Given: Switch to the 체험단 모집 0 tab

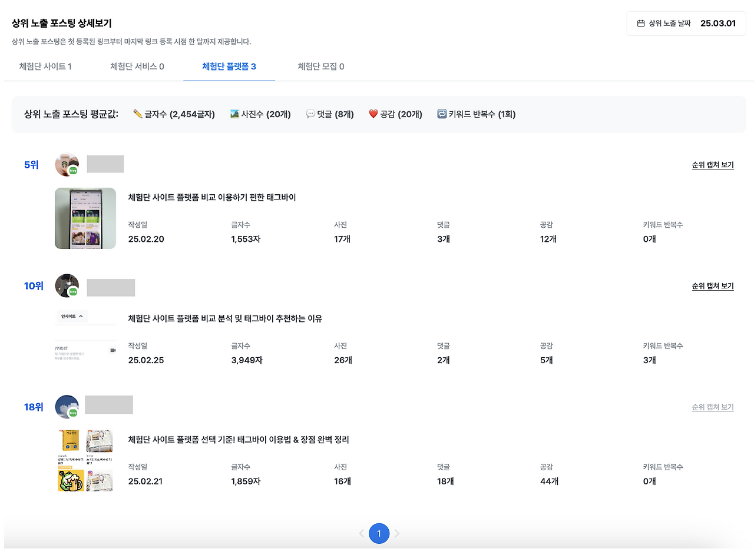Looking at the screenshot, I should click(321, 67).
